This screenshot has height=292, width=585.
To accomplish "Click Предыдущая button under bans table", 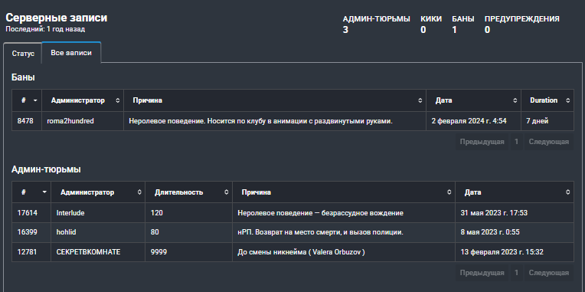I will [x=482, y=142].
